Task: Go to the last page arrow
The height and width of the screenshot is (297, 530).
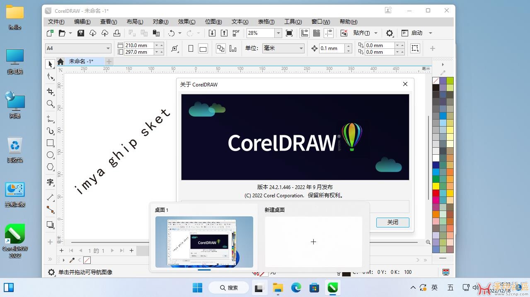Action: pos(122,250)
